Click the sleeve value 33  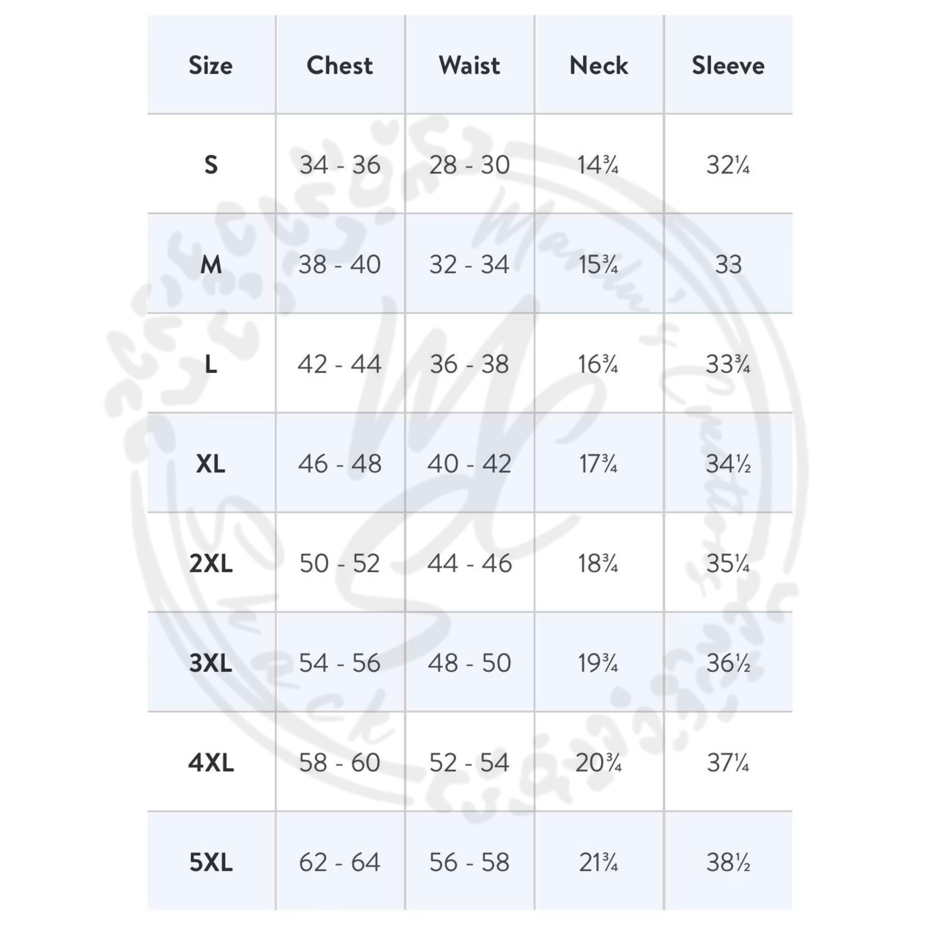pyautogui.click(x=728, y=265)
